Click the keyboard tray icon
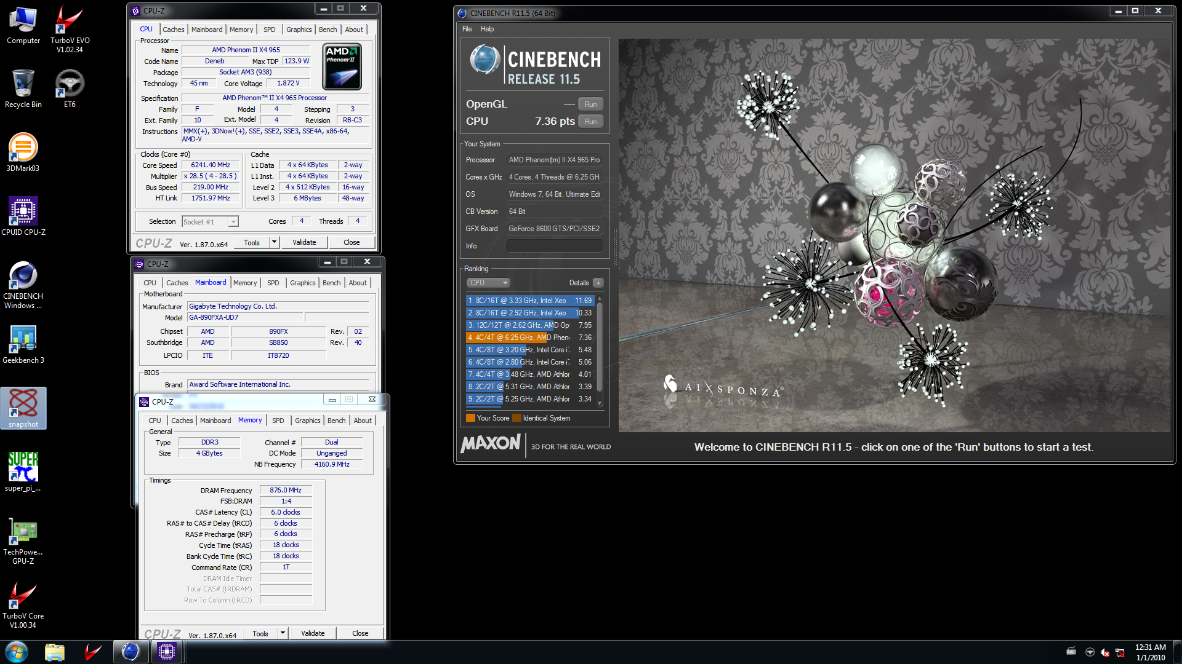Viewport: 1182px width, 664px height. pyautogui.click(x=1071, y=651)
